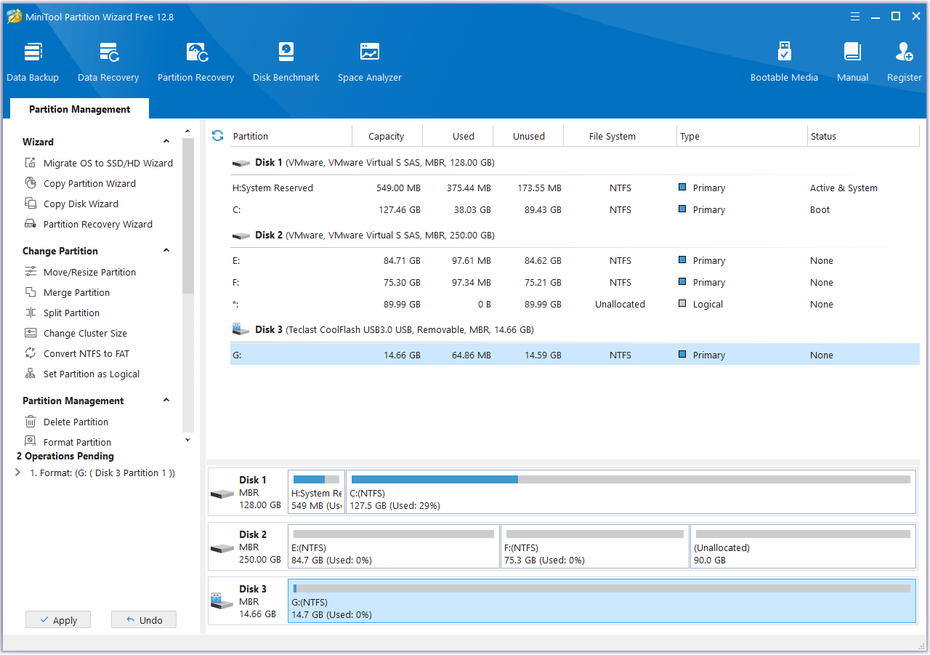Open Partition Recovery tool
Viewport: 930px width, 655px height.
(196, 63)
